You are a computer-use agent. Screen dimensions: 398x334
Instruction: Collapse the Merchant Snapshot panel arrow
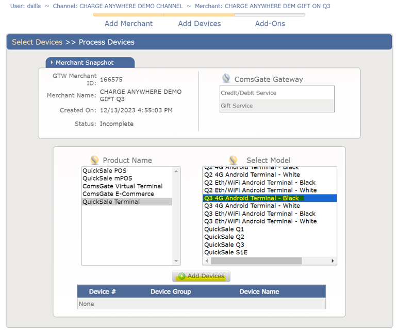point(52,63)
